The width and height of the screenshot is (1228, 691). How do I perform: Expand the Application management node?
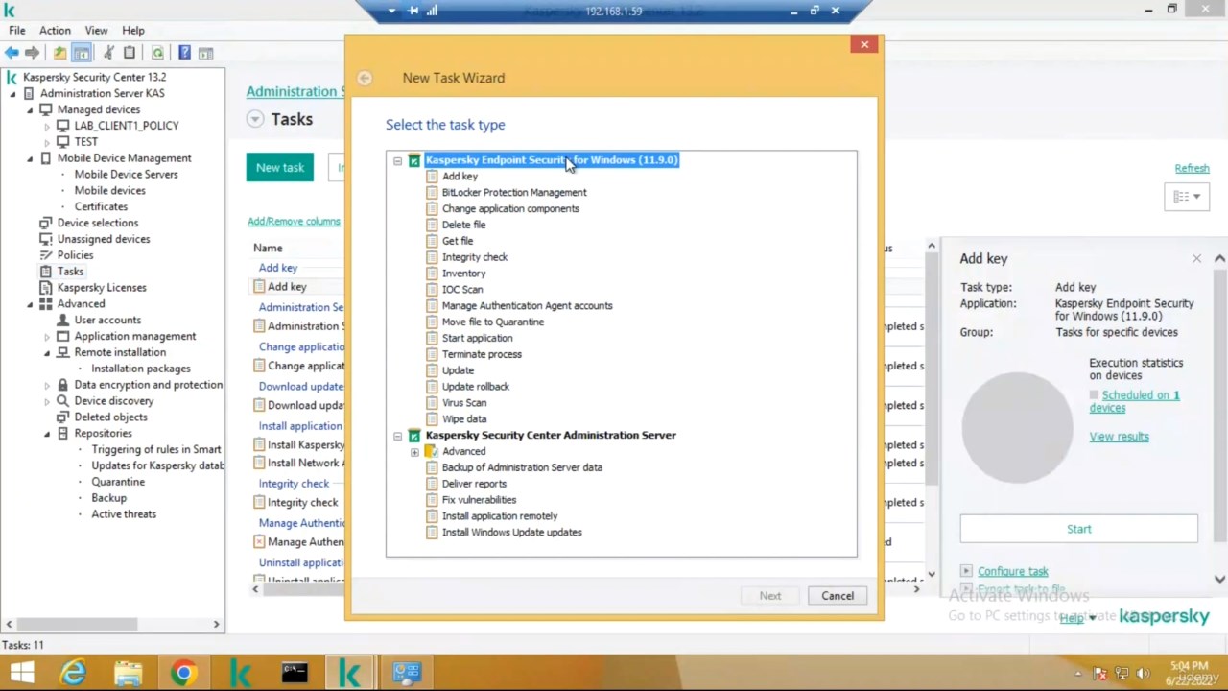pos(47,337)
